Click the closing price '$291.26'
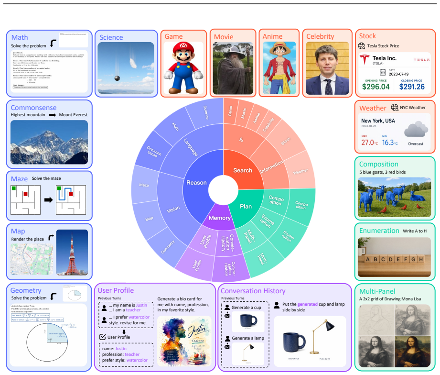The height and width of the screenshot is (375, 440). pos(412,87)
